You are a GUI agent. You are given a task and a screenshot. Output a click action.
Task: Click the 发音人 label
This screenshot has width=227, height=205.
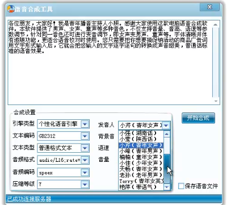(x=106, y=125)
